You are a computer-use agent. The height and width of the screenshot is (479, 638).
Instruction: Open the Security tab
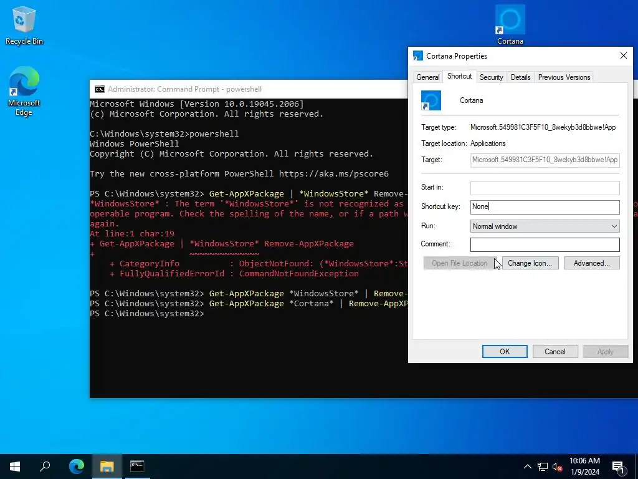491,77
